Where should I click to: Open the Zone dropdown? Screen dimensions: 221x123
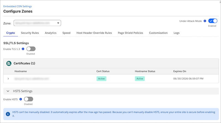(37, 23)
